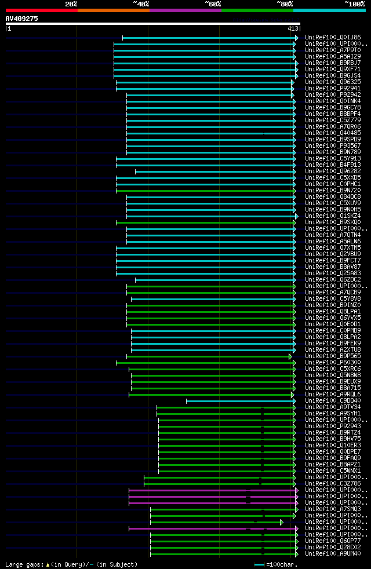
Task: Select the UniRef100_P92941 label
Action: pos(333,88)
